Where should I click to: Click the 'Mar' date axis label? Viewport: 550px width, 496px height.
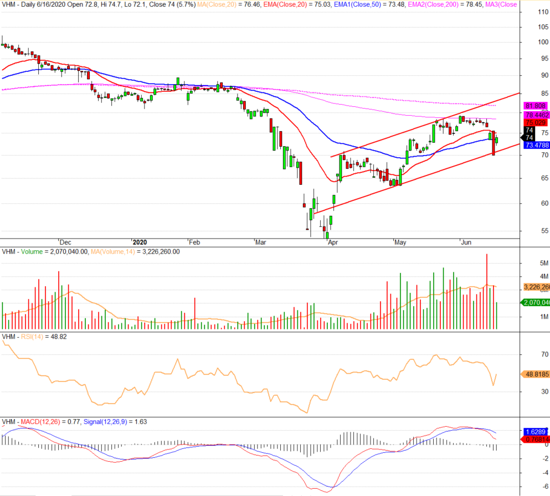(261, 242)
